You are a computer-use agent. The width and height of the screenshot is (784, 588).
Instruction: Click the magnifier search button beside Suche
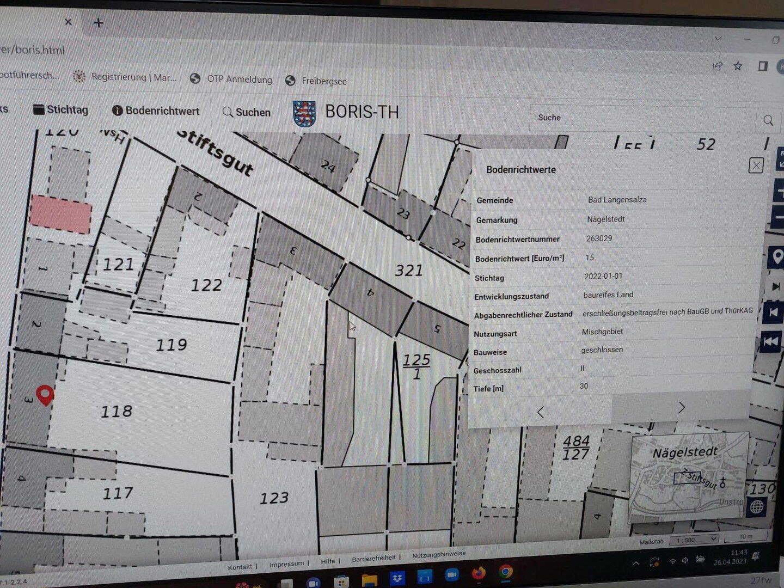pyautogui.click(x=768, y=120)
